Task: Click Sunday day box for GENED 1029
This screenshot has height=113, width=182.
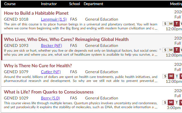Action: (165, 103)
